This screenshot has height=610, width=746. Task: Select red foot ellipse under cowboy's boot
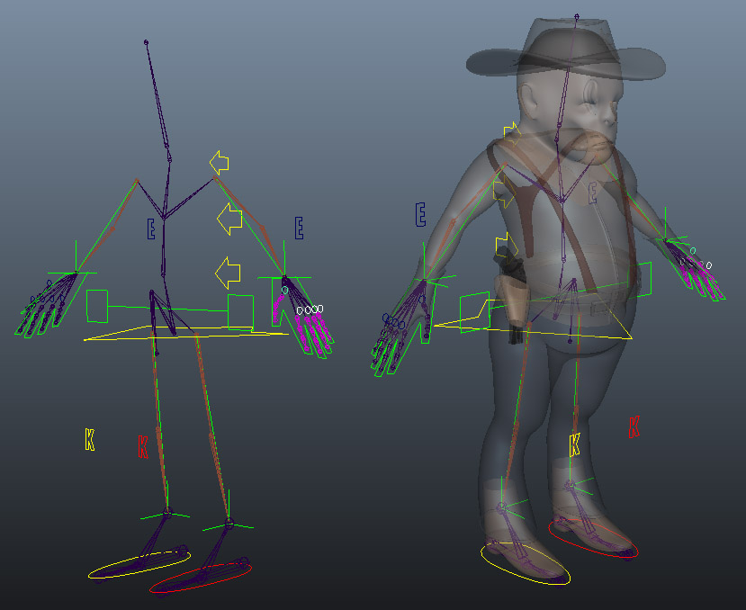[x=593, y=540]
